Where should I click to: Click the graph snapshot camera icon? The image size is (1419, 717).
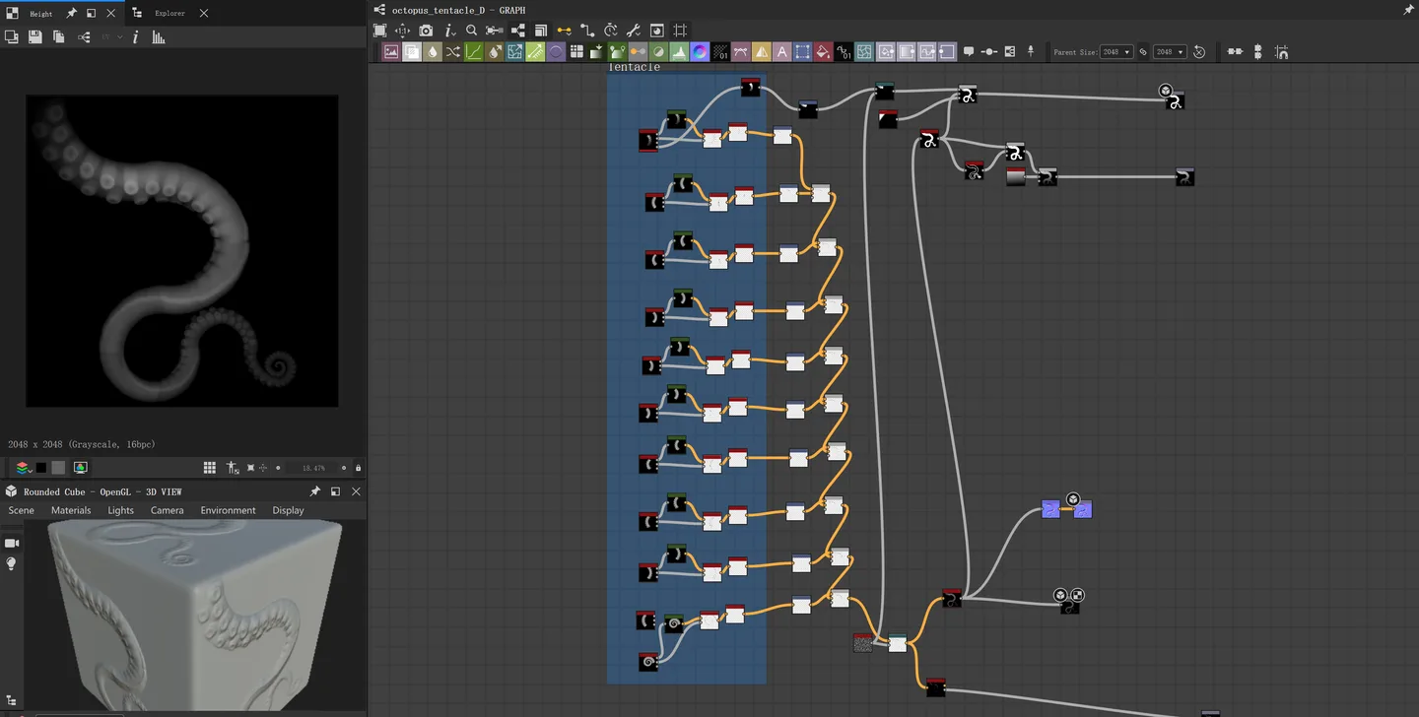click(426, 31)
